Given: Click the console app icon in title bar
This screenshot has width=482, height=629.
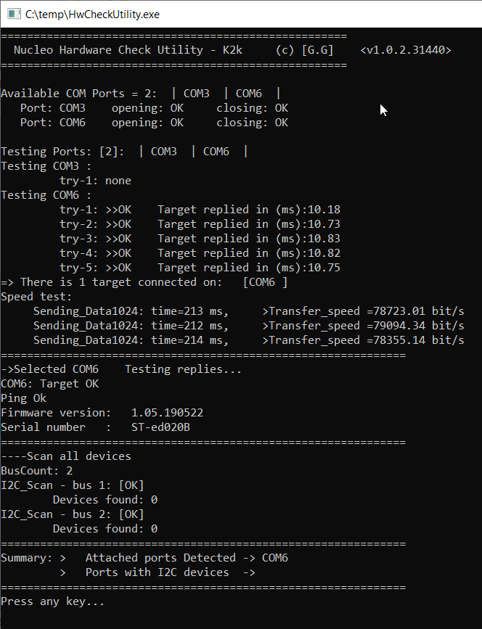Looking at the screenshot, I should [14, 15].
